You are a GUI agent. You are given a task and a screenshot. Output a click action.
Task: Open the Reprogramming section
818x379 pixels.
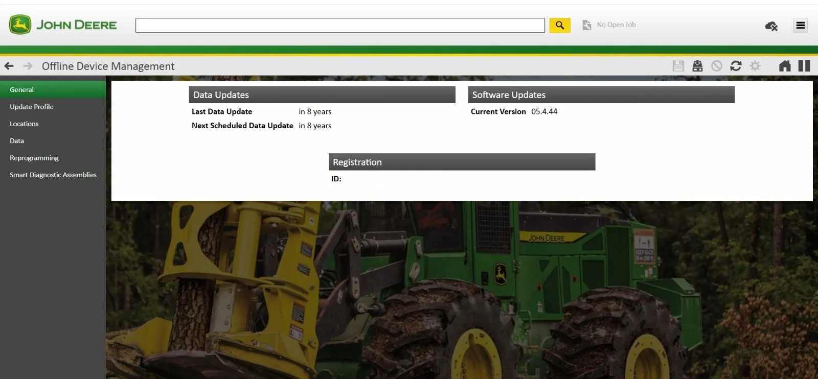click(x=34, y=158)
